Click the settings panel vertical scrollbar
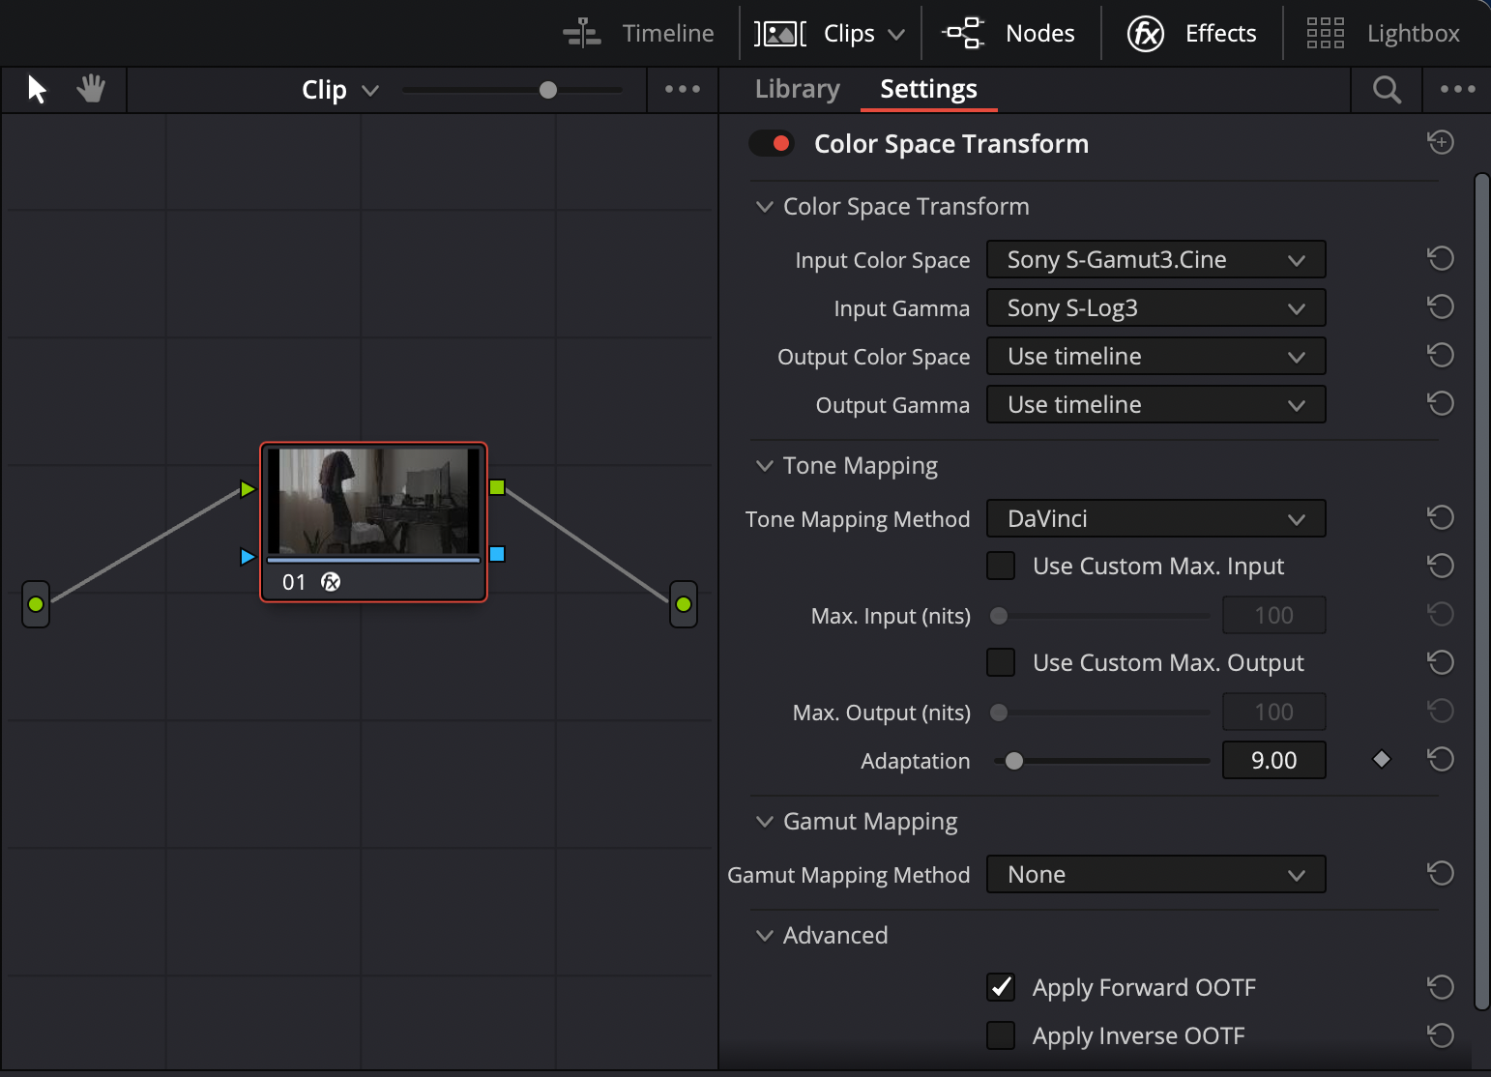This screenshot has height=1077, width=1491. click(1481, 592)
